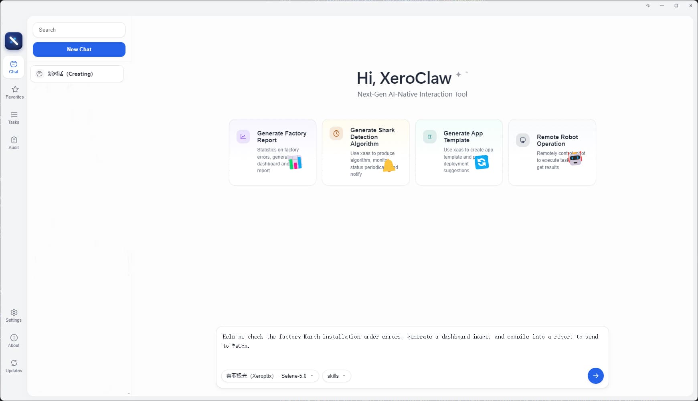Open the Tasks list in sidebar
Screen dimensions: 698x401
[x=14, y=117]
